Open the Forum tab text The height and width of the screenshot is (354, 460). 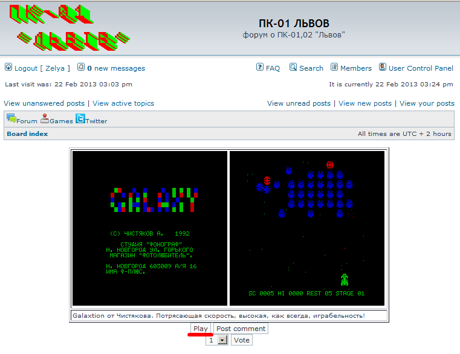pyautogui.click(x=27, y=121)
